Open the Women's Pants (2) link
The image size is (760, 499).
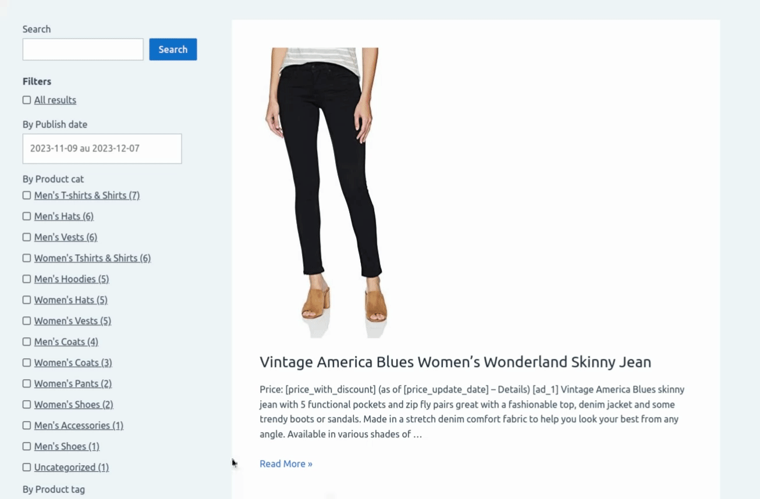click(x=73, y=384)
